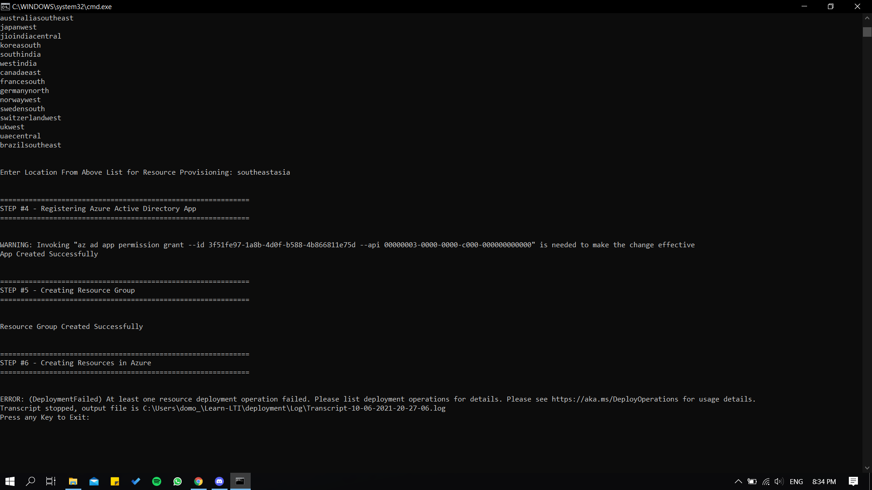Open Sticky Notes from the taskbar
This screenshot has width=872, height=490.
pyautogui.click(x=115, y=481)
